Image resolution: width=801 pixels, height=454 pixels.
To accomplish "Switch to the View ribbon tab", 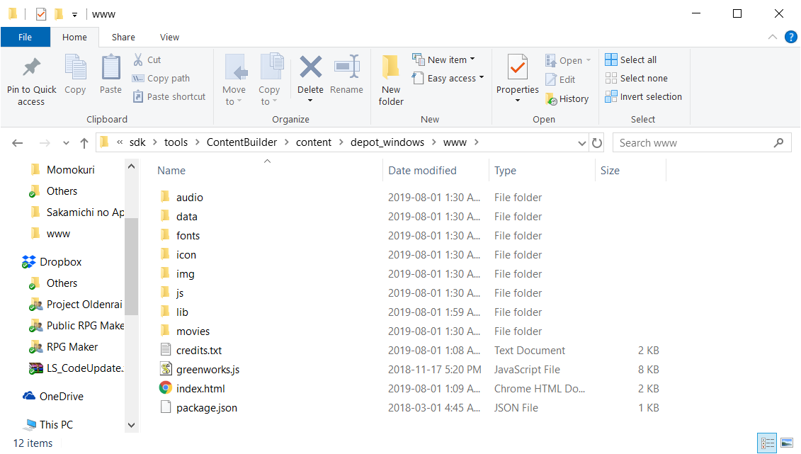I will tap(169, 38).
